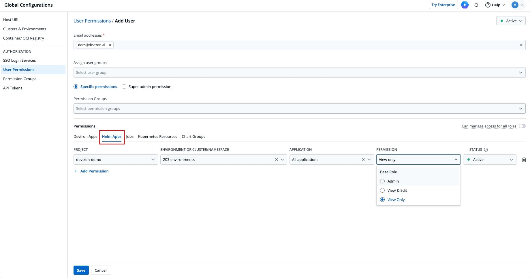This screenshot has width=530, height=278.
Task: Click the Save button
Action: click(x=81, y=270)
